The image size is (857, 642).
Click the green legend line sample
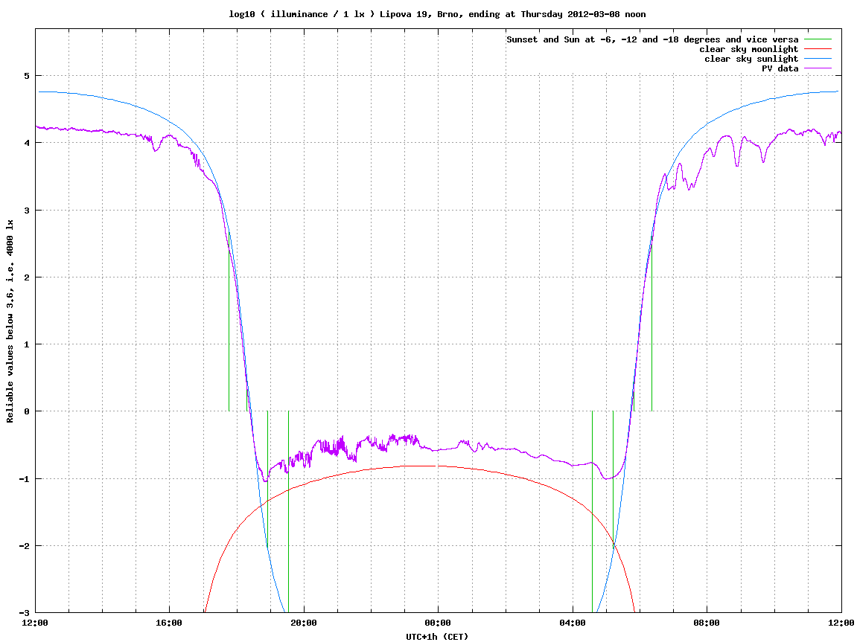pos(818,39)
